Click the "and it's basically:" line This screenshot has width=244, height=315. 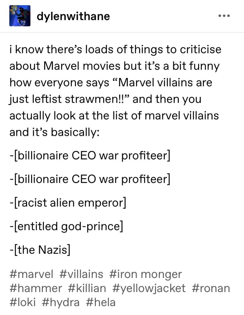tap(54, 131)
